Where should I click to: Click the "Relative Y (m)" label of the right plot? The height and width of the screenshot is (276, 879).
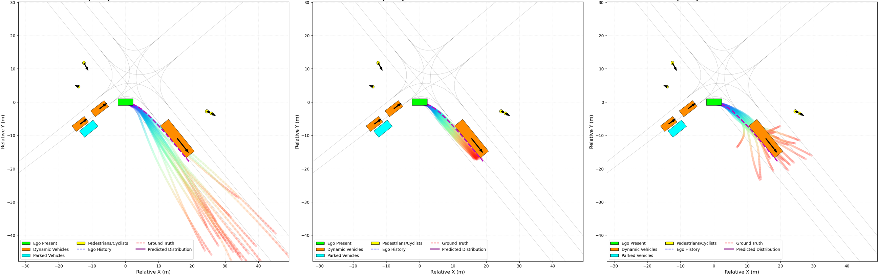(x=591, y=132)
